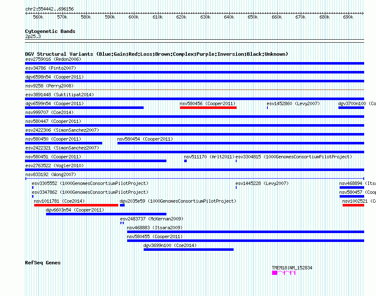Viewport: 376px width, 296px height.
Task: Click the chr2:554442..696156 coordinates text
Action: click(49, 9)
